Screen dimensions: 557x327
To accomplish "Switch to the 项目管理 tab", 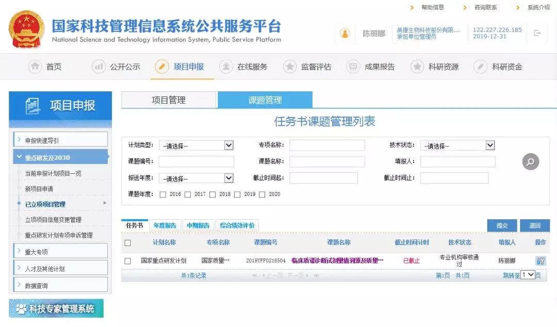I will (169, 100).
